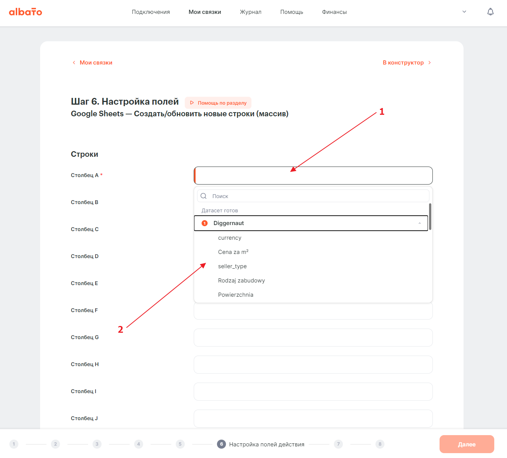Click the Далее button
This screenshot has height=458, width=507.
click(467, 444)
